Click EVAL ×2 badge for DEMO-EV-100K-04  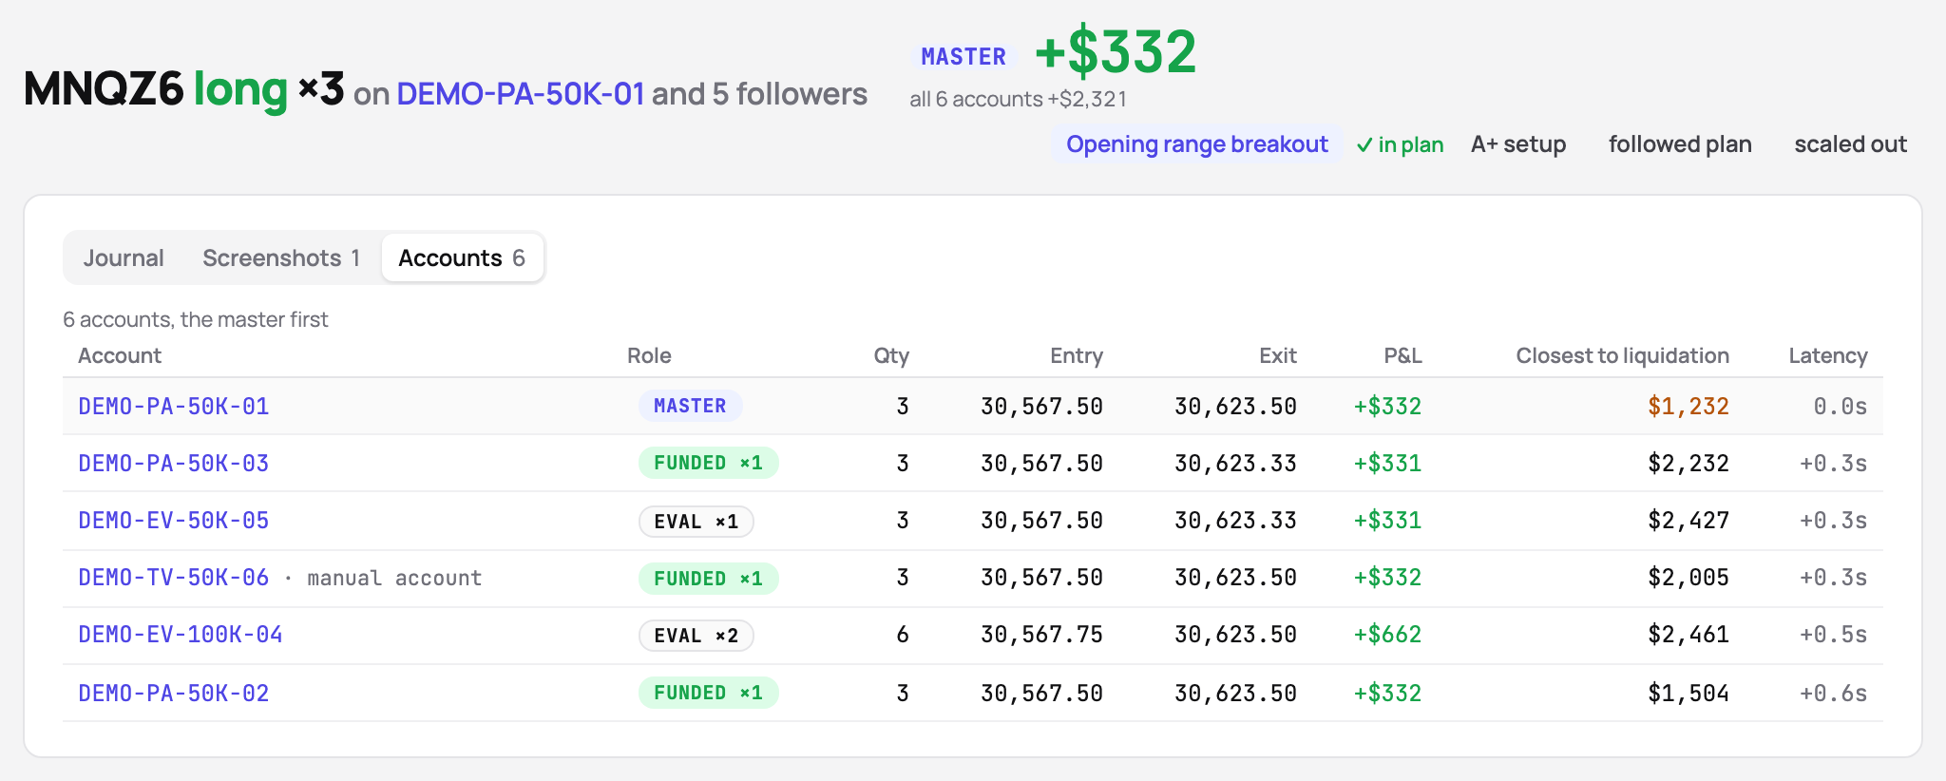(696, 636)
